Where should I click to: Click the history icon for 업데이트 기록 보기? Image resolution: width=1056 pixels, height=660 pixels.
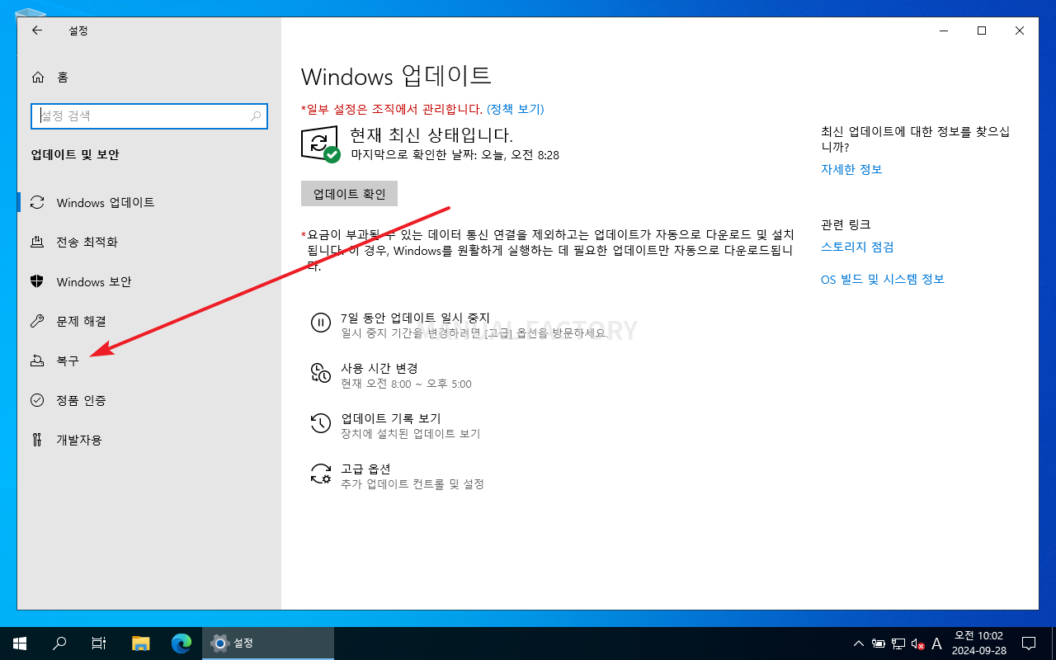pyautogui.click(x=320, y=423)
